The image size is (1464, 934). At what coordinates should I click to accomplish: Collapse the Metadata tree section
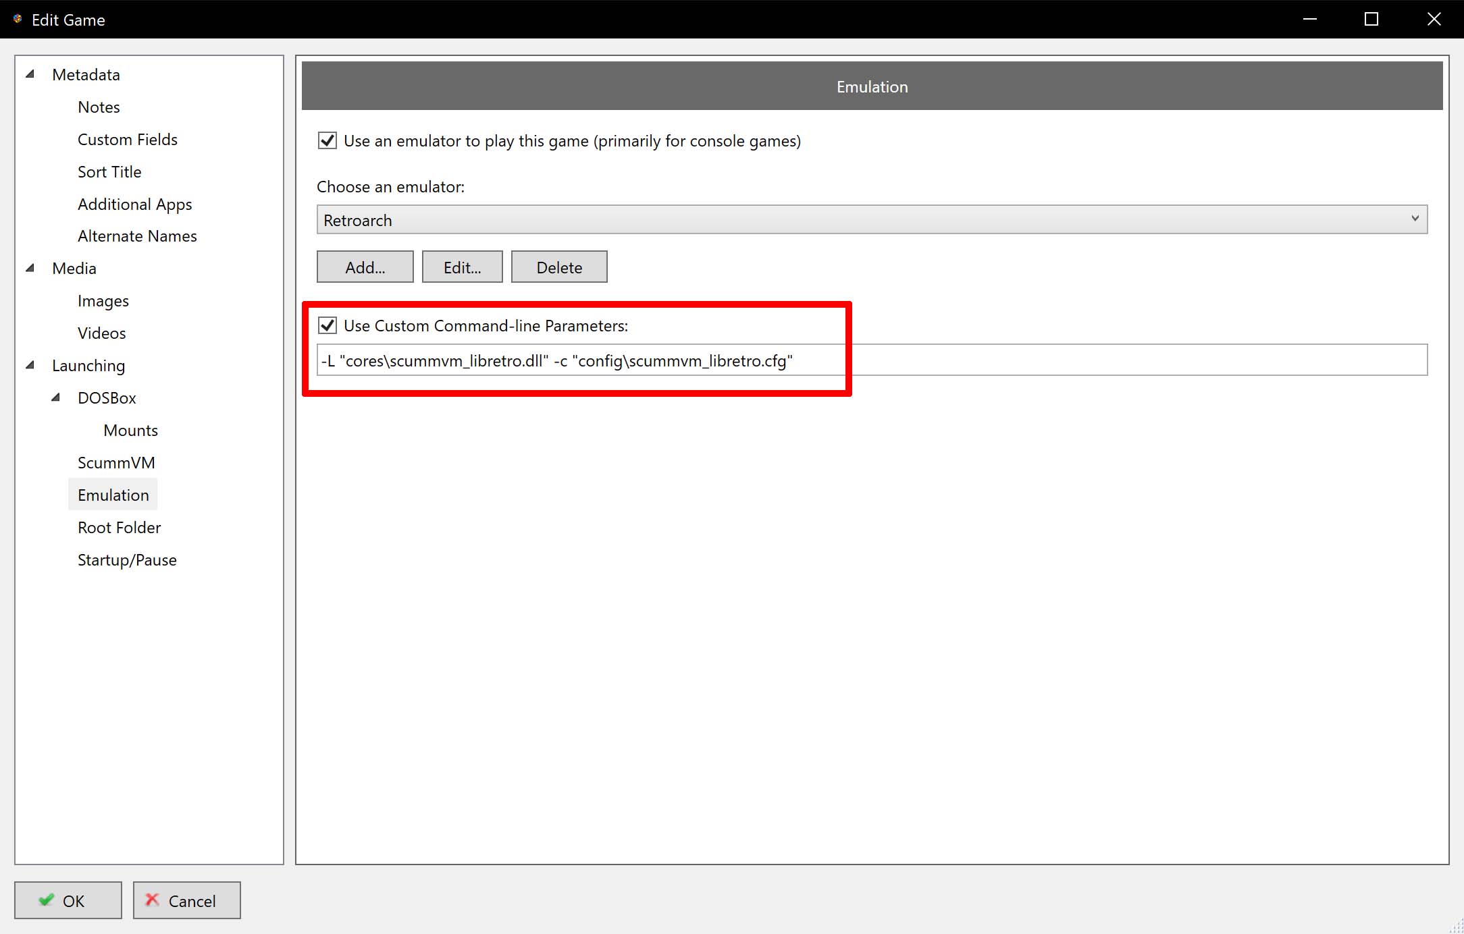[30, 74]
